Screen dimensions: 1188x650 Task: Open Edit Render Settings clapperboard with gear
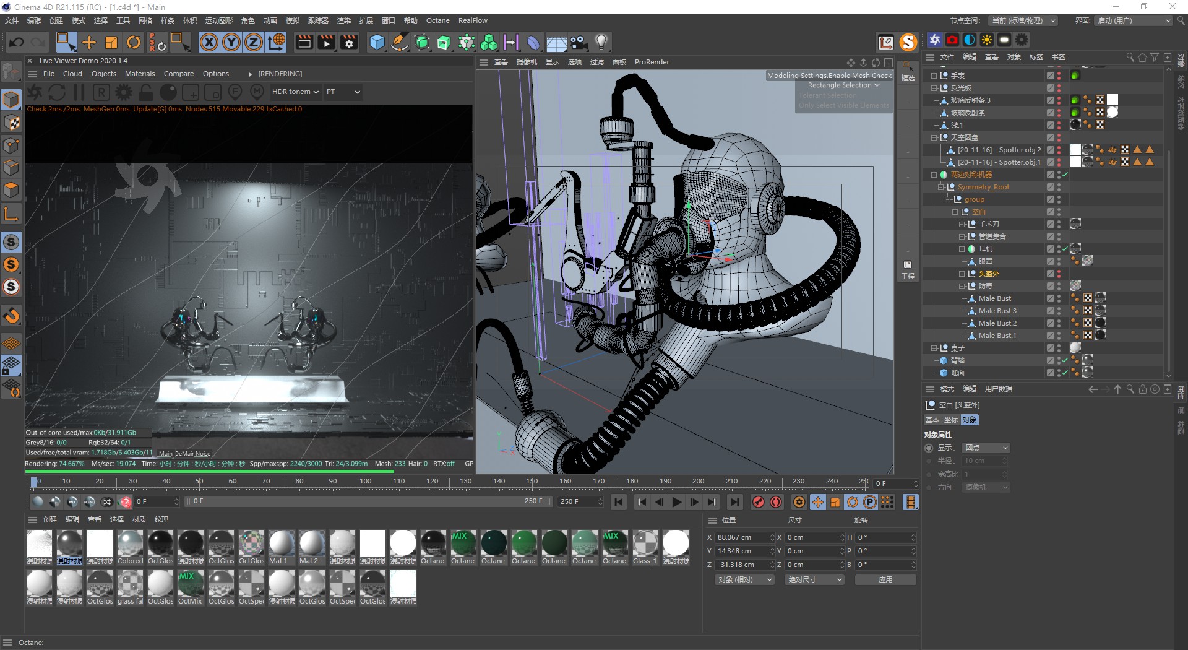(350, 42)
